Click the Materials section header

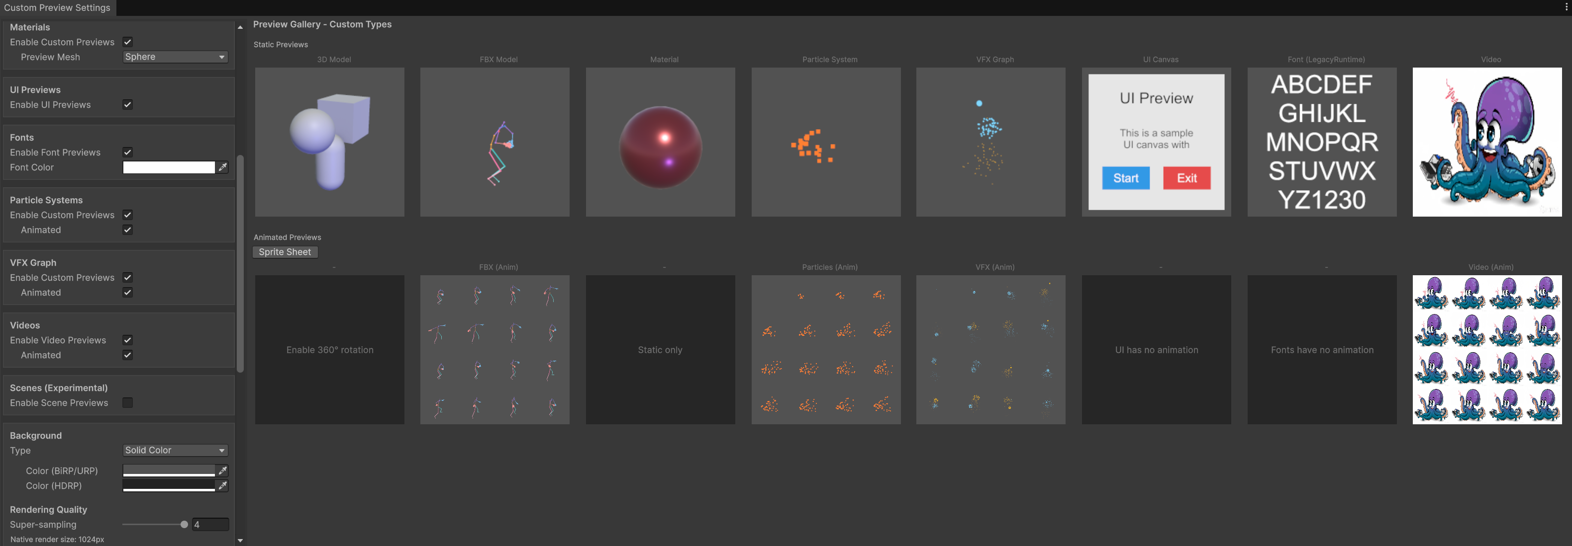[x=30, y=27]
